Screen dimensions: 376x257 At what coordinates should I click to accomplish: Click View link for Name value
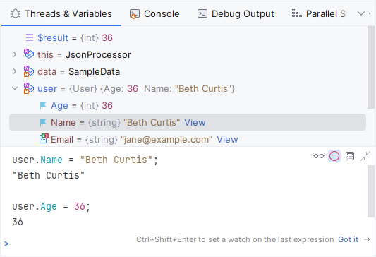(195, 123)
